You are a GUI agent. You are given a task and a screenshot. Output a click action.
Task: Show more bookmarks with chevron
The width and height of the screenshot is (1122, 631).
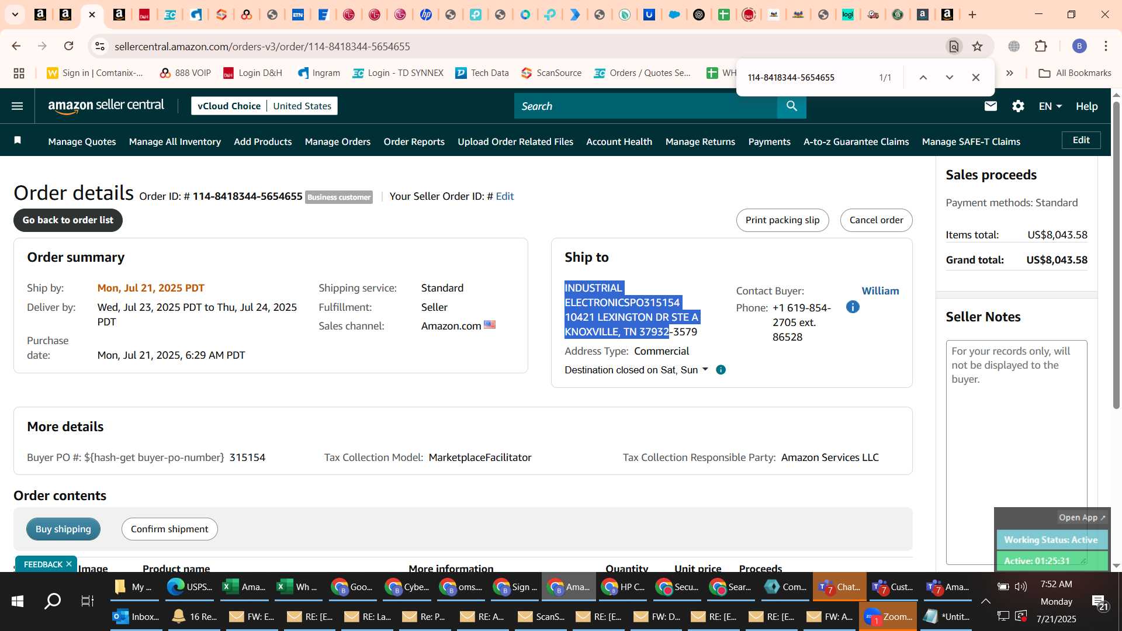coord(1009,73)
